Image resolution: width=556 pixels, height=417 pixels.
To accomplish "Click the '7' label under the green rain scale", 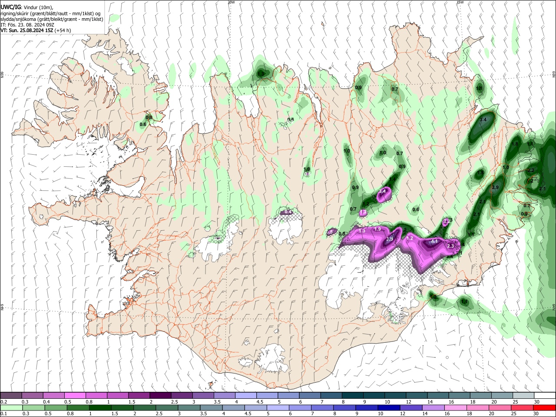I will [x=312, y=414].
